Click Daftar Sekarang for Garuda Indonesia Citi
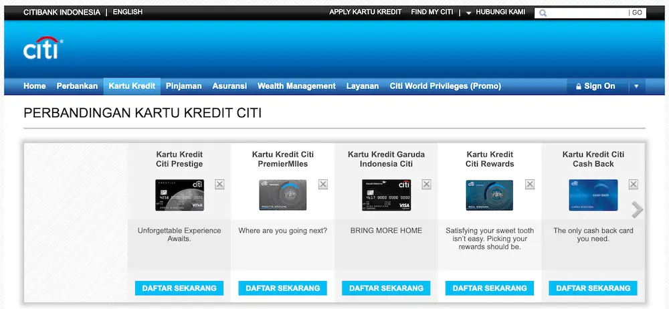669x309 pixels. click(x=386, y=288)
